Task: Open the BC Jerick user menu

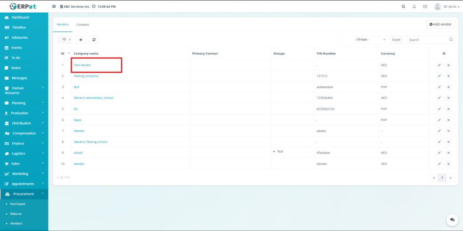Action: (447, 6)
